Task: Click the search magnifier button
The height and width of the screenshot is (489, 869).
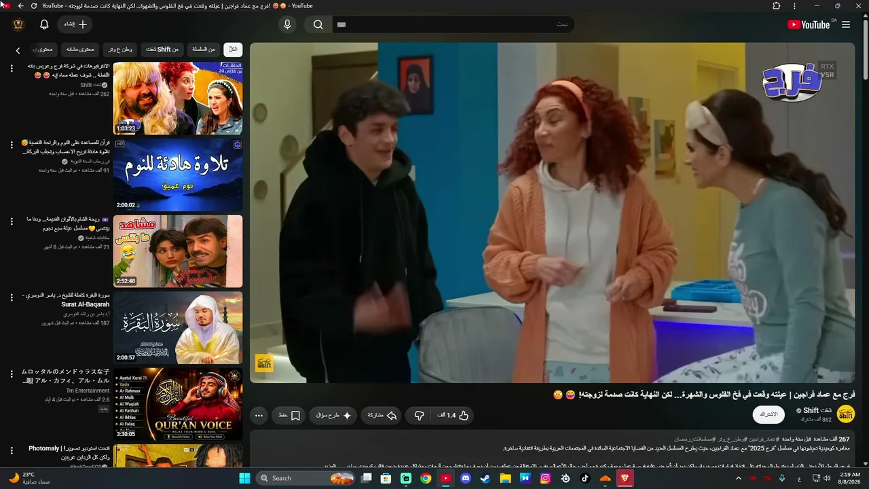Action: pos(318,24)
